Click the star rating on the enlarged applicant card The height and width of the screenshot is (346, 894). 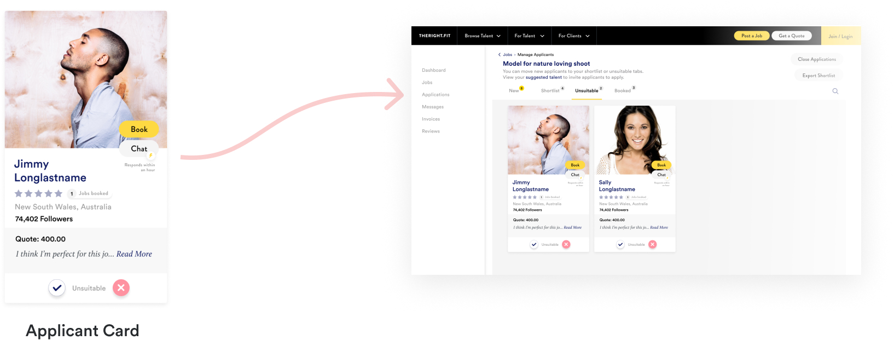tap(38, 193)
